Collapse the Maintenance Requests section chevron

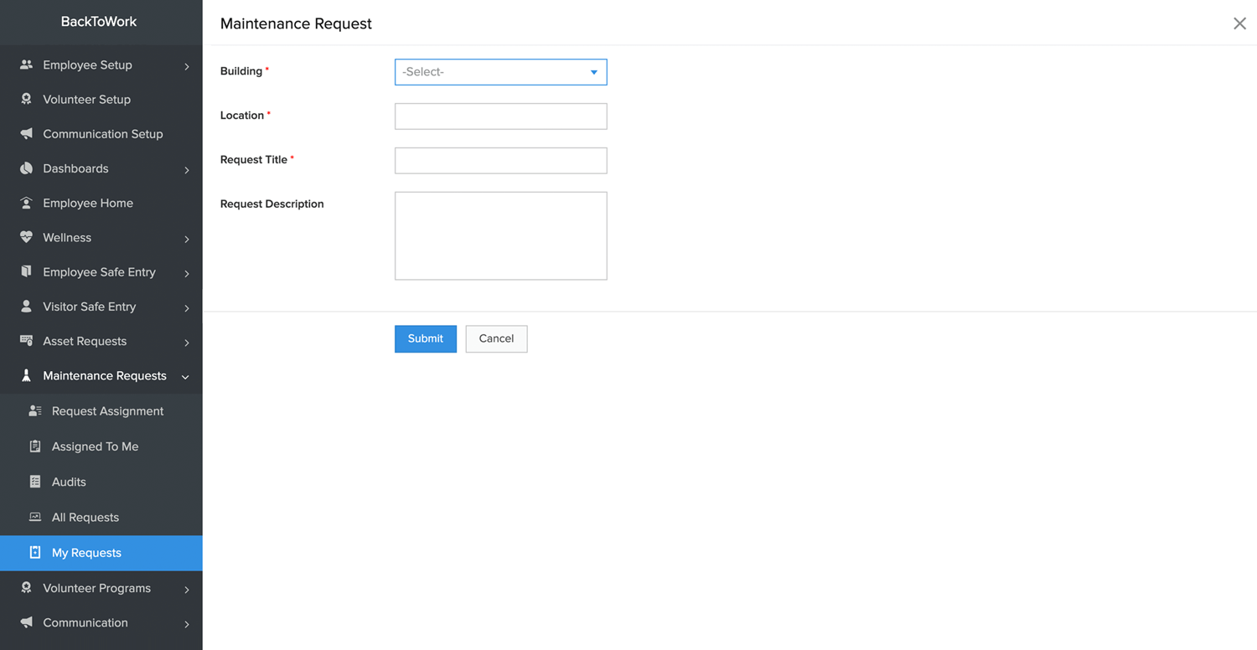pyautogui.click(x=185, y=377)
